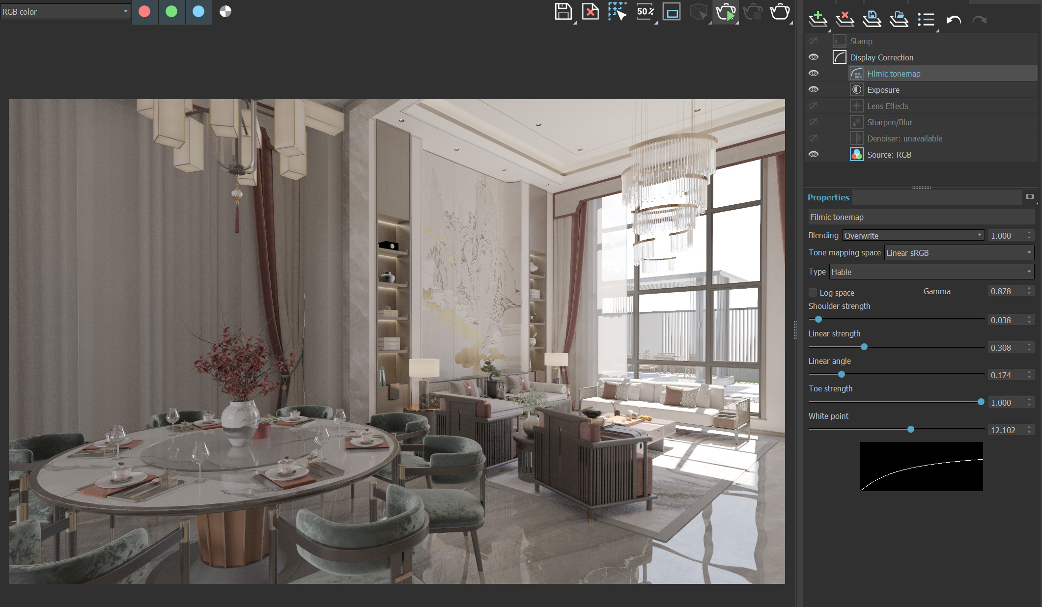1042x607 pixels.
Task: Click the 50% zoom icon
Action: click(645, 12)
